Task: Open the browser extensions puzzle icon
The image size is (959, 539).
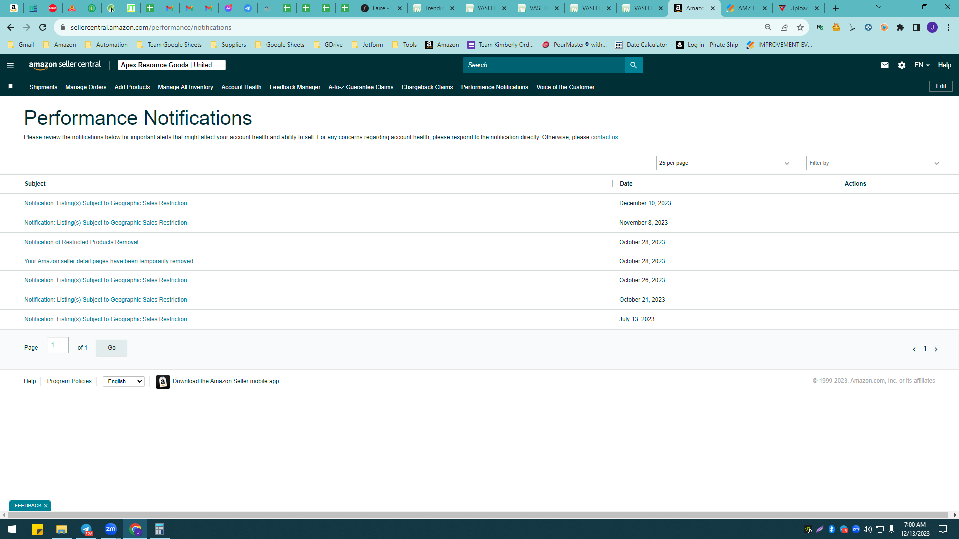Action: point(900,27)
